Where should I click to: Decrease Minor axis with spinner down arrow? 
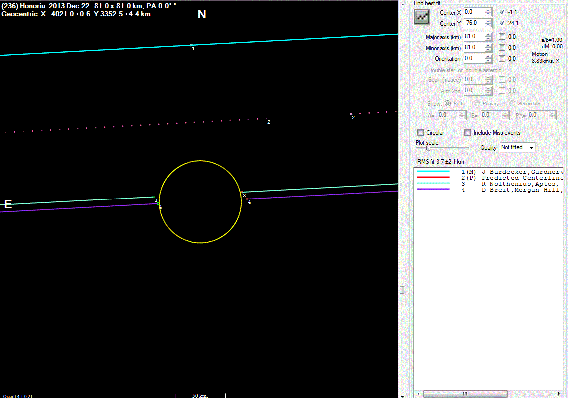(x=488, y=49)
